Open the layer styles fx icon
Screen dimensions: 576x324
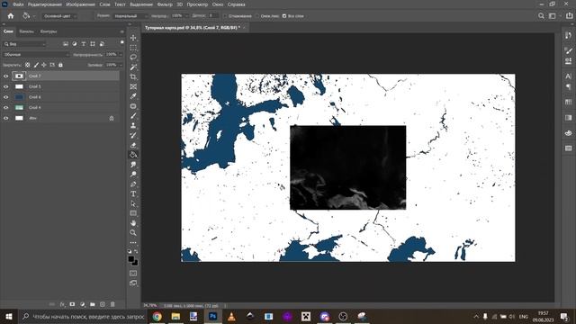[x=62, y=304]
